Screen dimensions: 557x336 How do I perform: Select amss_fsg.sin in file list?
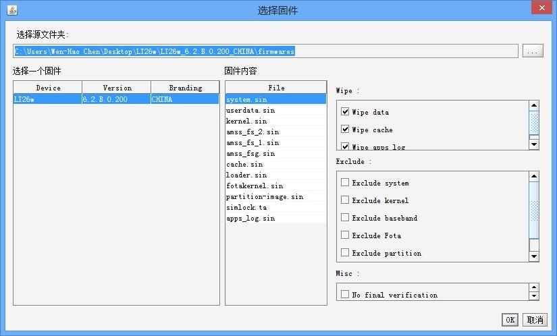[x=275, y=153]
